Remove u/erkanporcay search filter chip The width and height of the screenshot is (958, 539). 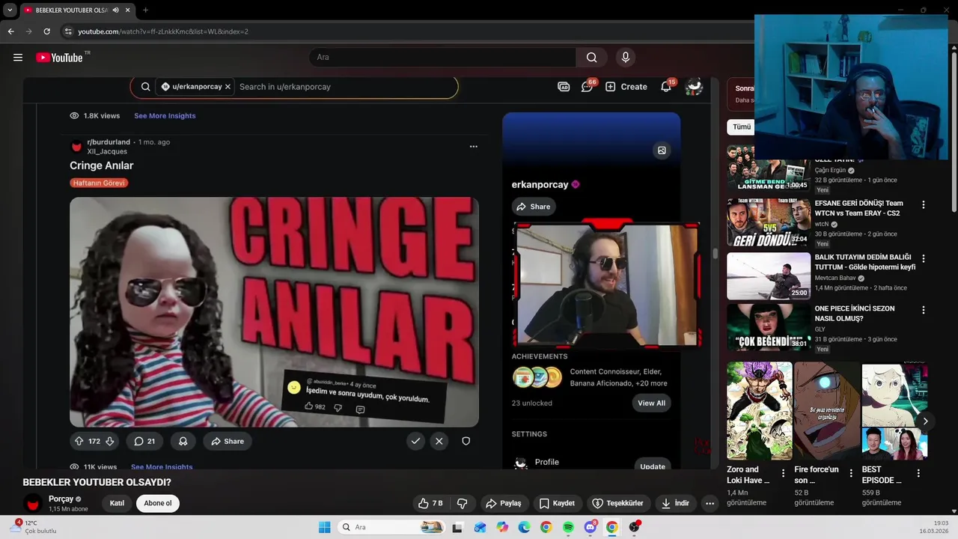(228, 87)
